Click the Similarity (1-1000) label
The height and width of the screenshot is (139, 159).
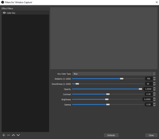tap(63, 79)
